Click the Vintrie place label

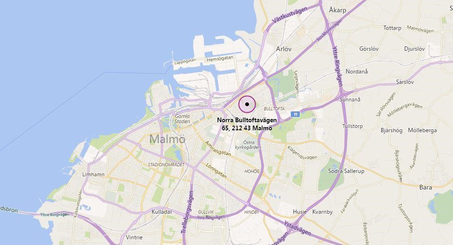134,237
